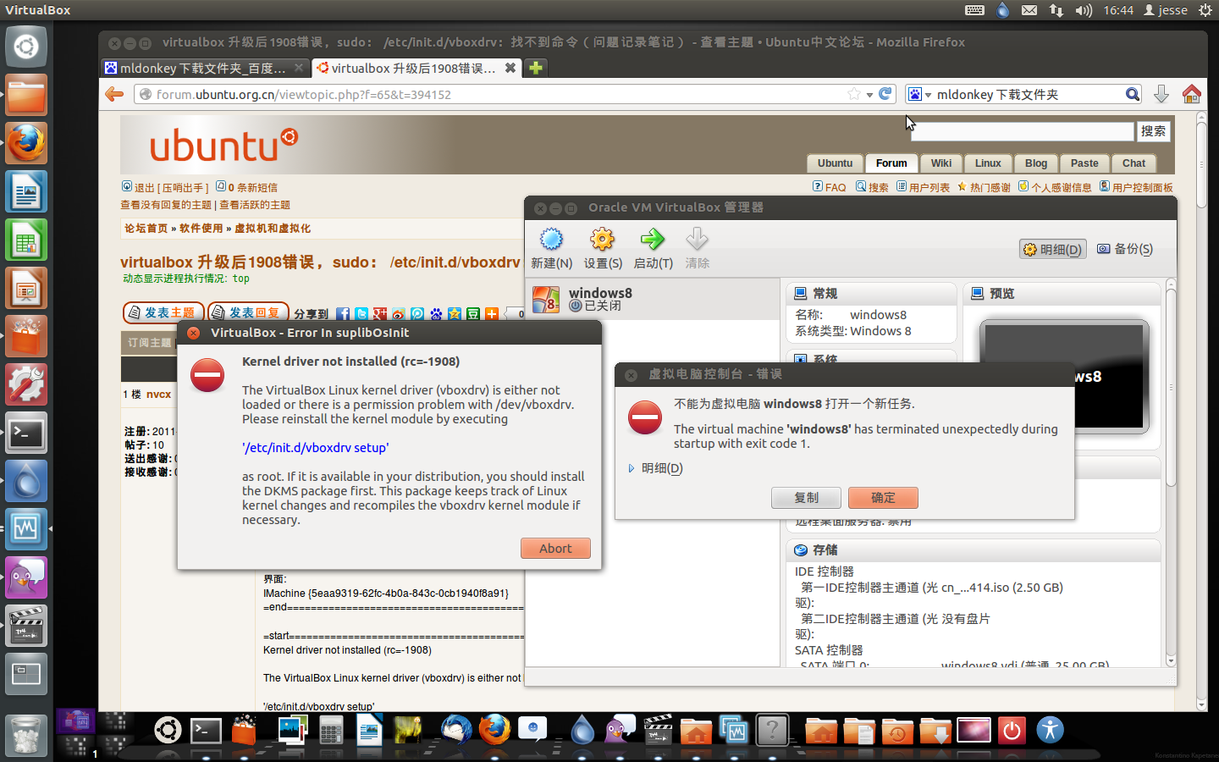Click 发表主题 new topic button
This screenshot has height=762, width=1219.
pos(163,312)
